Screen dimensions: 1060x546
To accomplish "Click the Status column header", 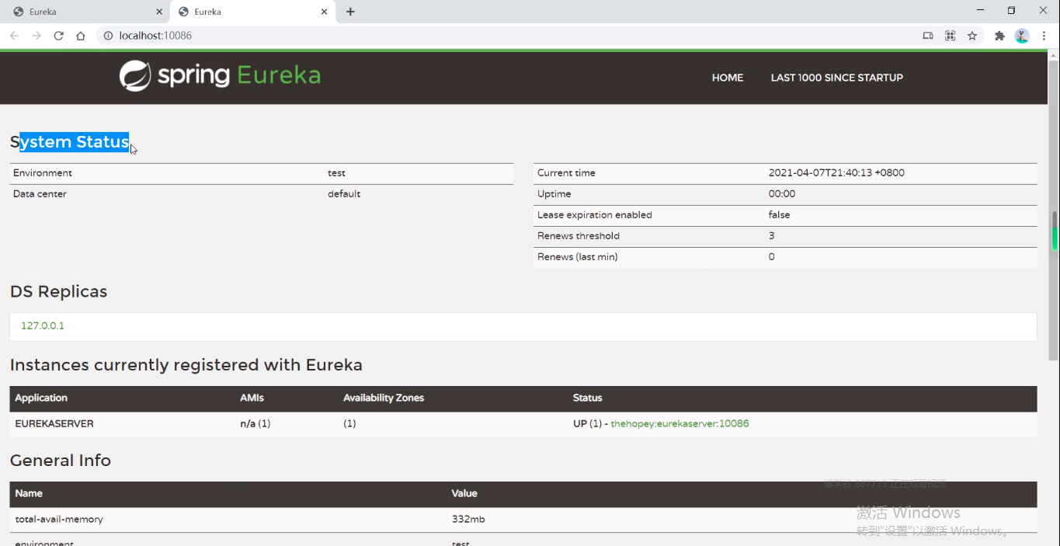I will pos(588,398).
